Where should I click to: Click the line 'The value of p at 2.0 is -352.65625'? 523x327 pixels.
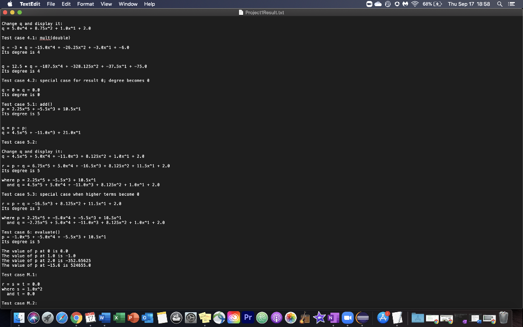(46, 261)
